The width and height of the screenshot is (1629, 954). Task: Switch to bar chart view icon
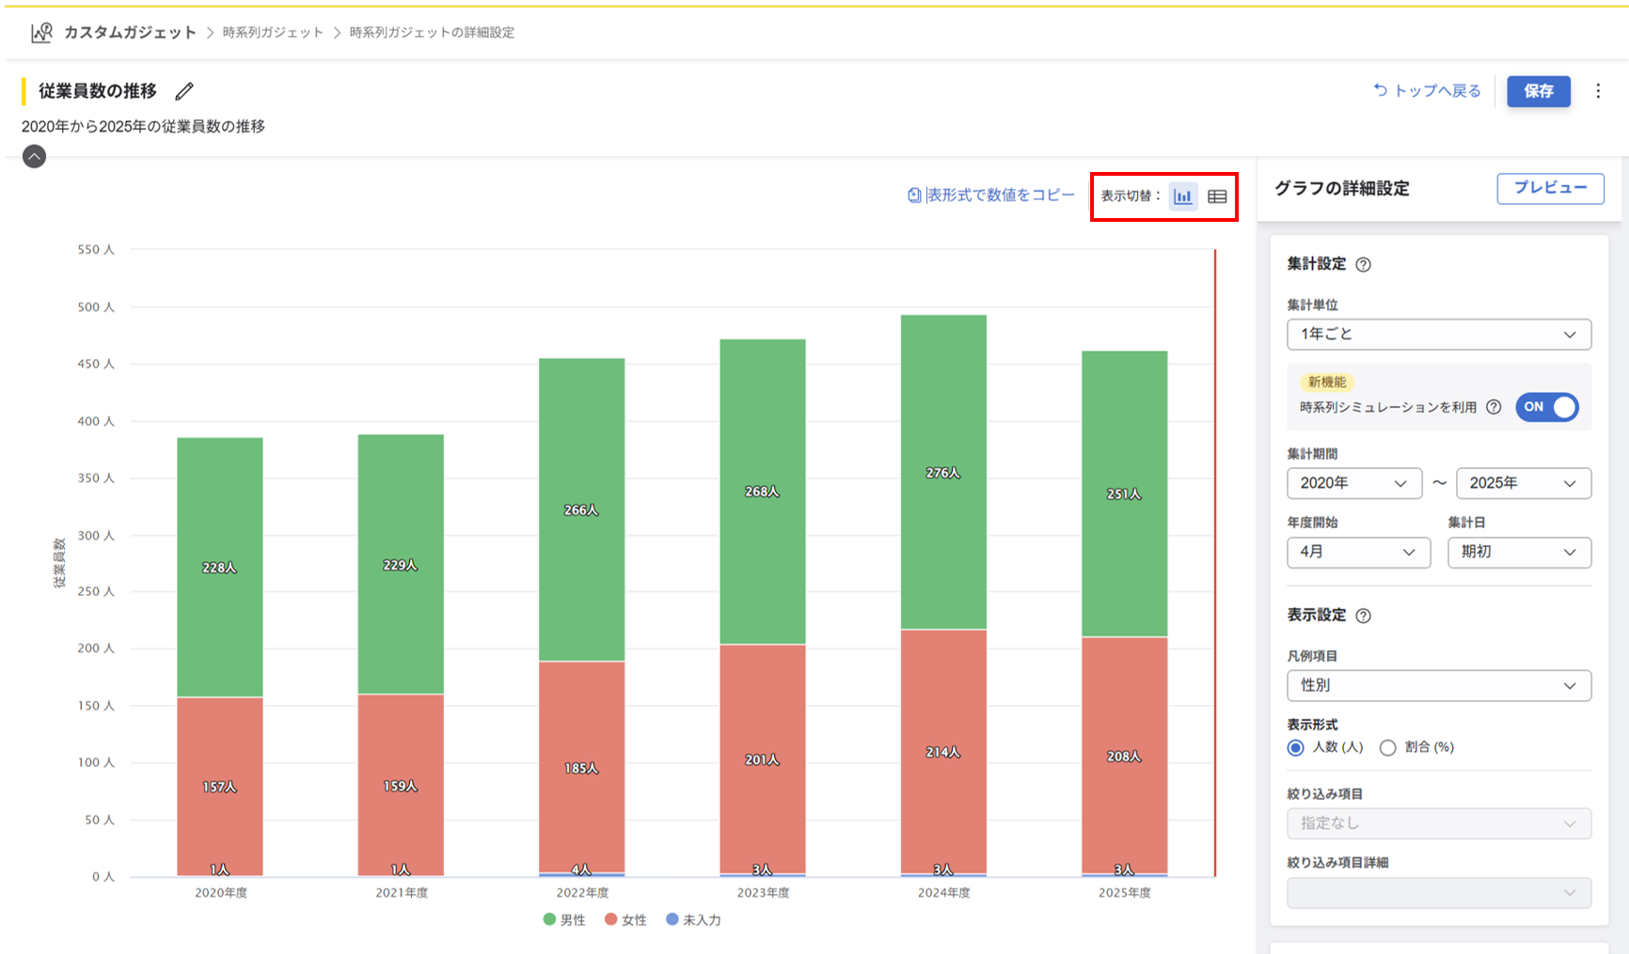(x=1182, y=196)
